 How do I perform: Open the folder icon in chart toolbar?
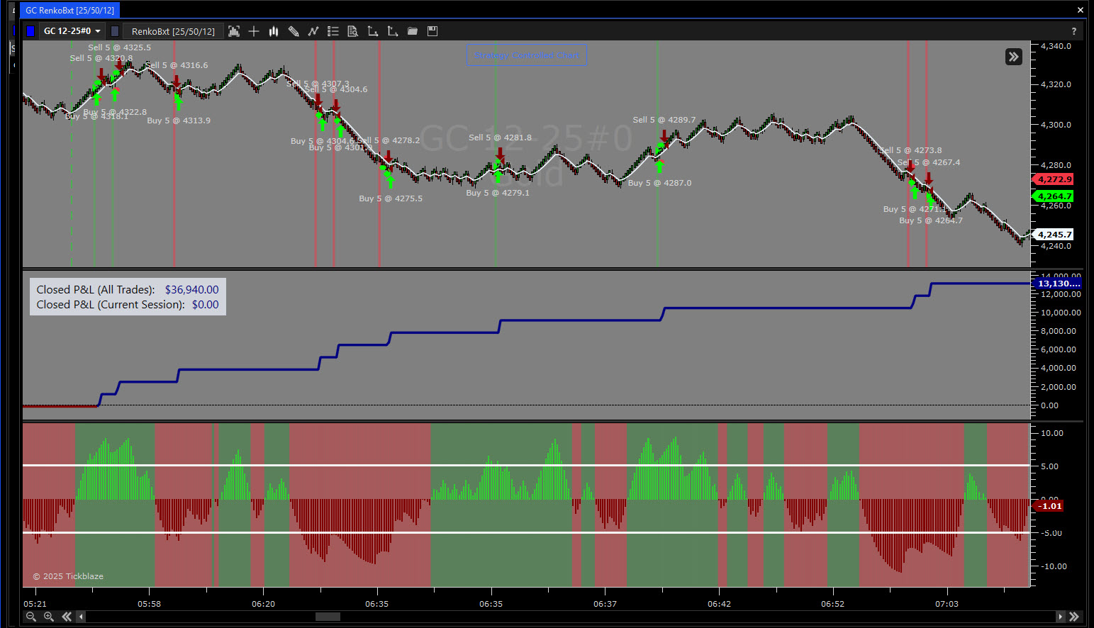coord(413,31)
